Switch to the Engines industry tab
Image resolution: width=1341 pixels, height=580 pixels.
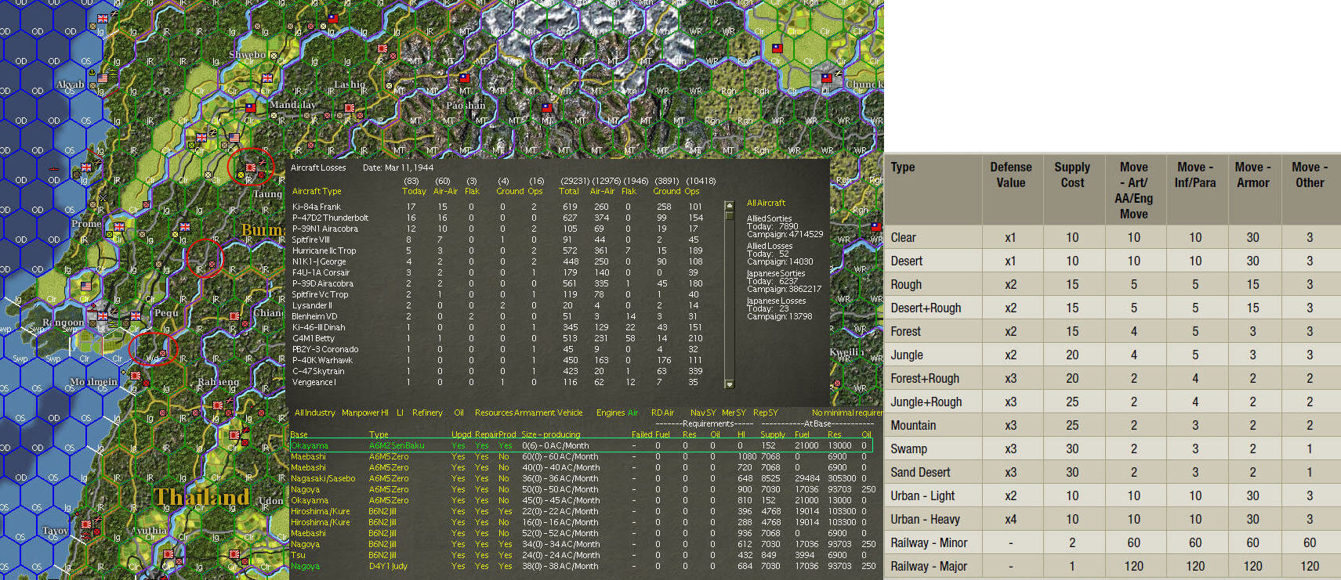tap(611, 412)
